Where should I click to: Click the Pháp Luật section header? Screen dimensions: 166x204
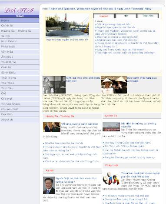point(132,165)
